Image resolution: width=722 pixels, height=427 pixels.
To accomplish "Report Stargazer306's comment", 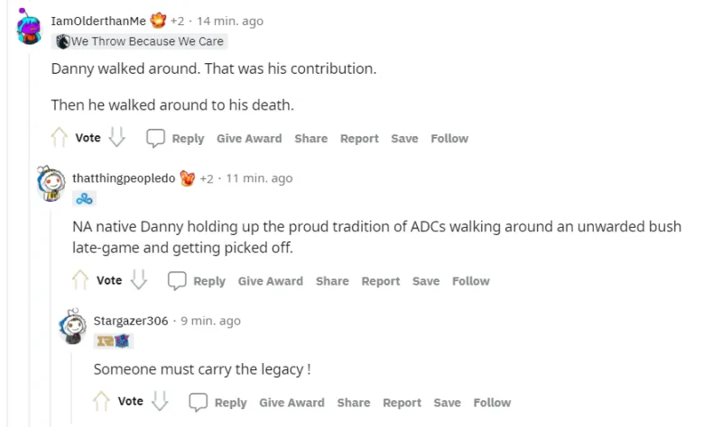I will click(402, 403).
